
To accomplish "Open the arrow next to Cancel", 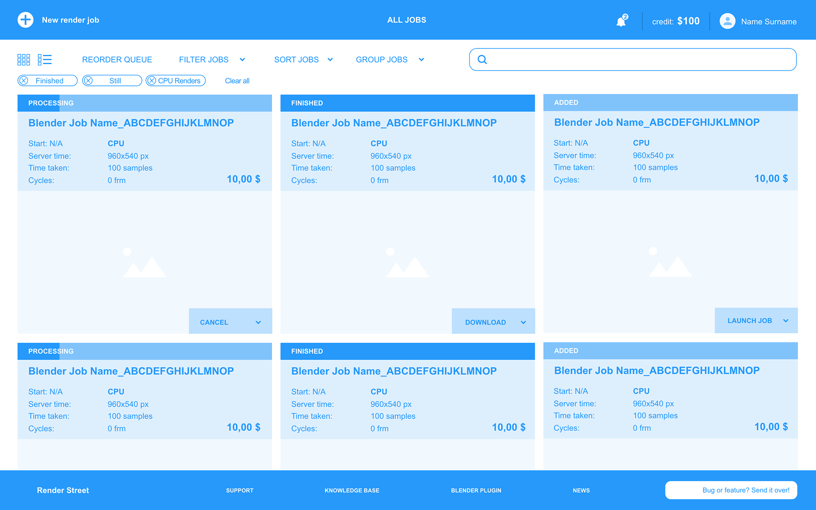I will 258,323.
